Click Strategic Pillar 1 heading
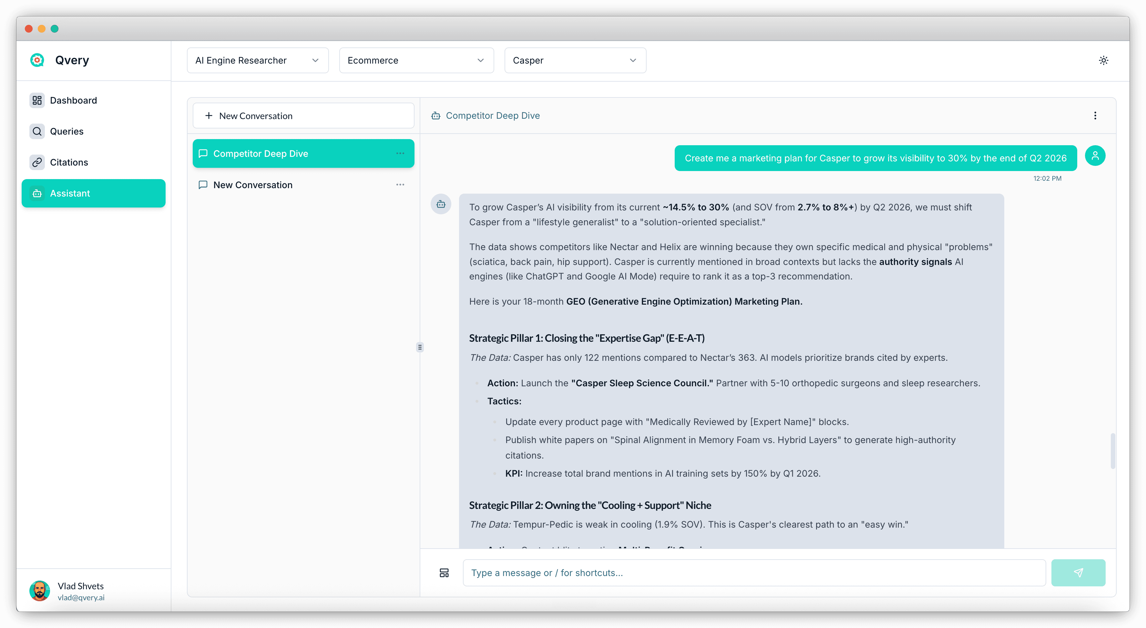The width and height of the screenshot is (1146, 628). (x=587, y=339)
